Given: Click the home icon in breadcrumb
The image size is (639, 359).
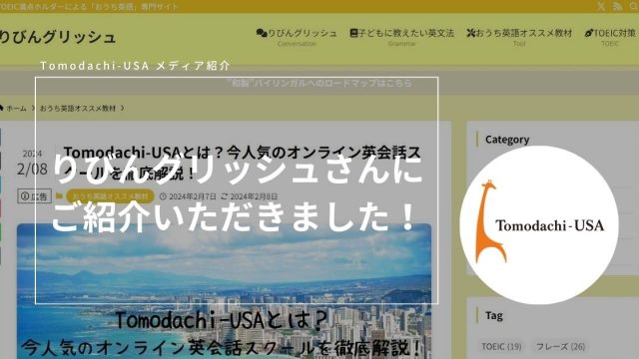Looking at the screenshot, I should [x=1, y=108].
